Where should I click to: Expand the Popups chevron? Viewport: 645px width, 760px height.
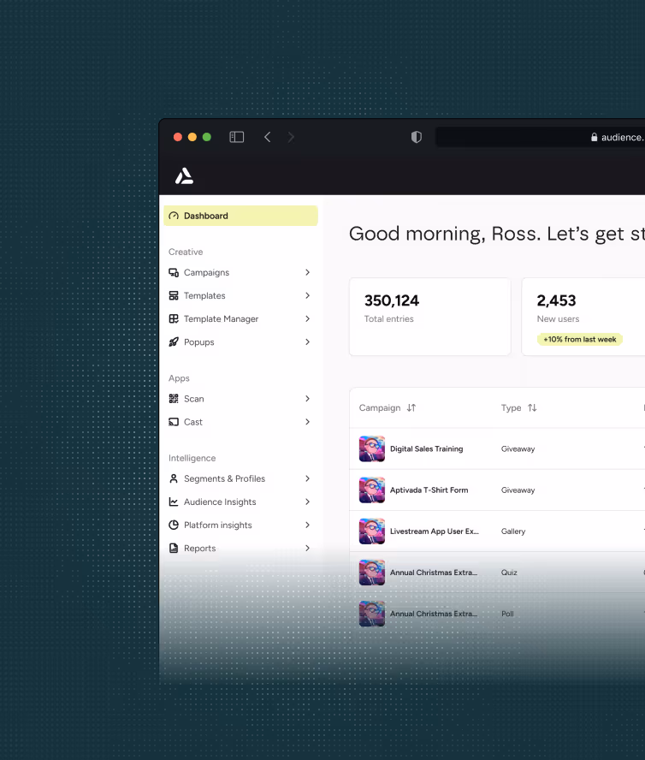[x=308, y=342]
